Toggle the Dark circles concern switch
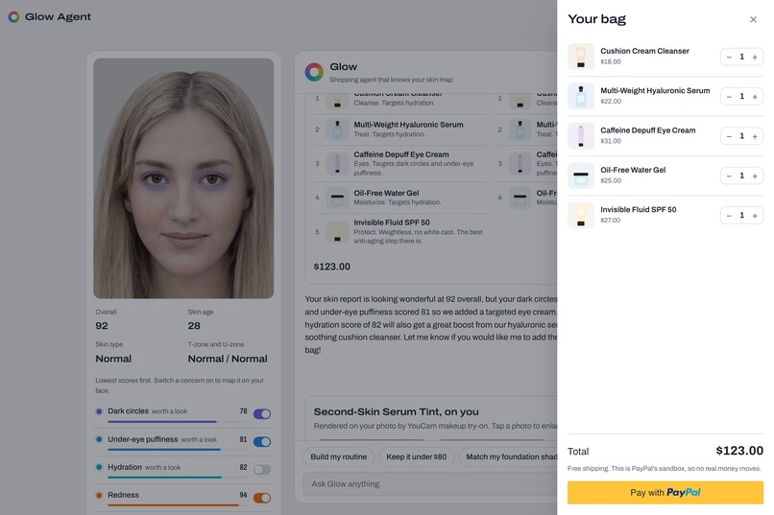The image size is (774, 515). [x=262, y=414]
